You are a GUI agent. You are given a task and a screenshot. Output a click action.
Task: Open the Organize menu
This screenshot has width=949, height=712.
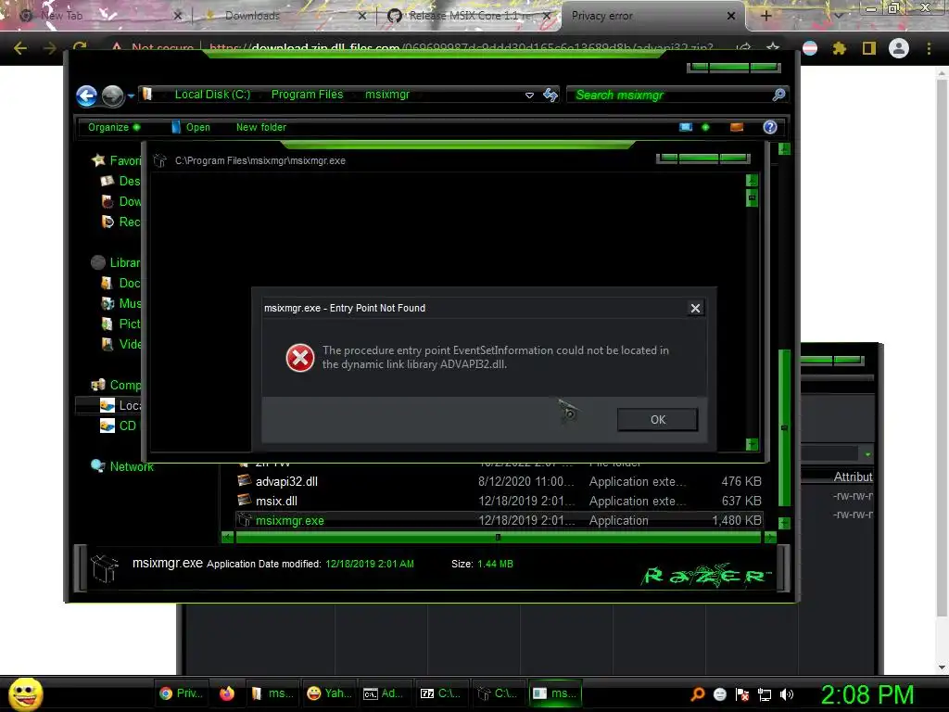click(x=114, y=127)
